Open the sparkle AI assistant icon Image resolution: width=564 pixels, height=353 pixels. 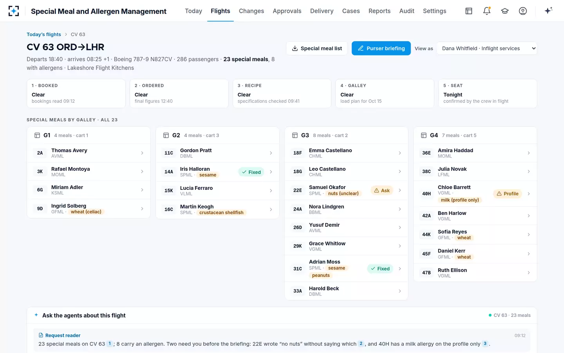coord(548,11)
